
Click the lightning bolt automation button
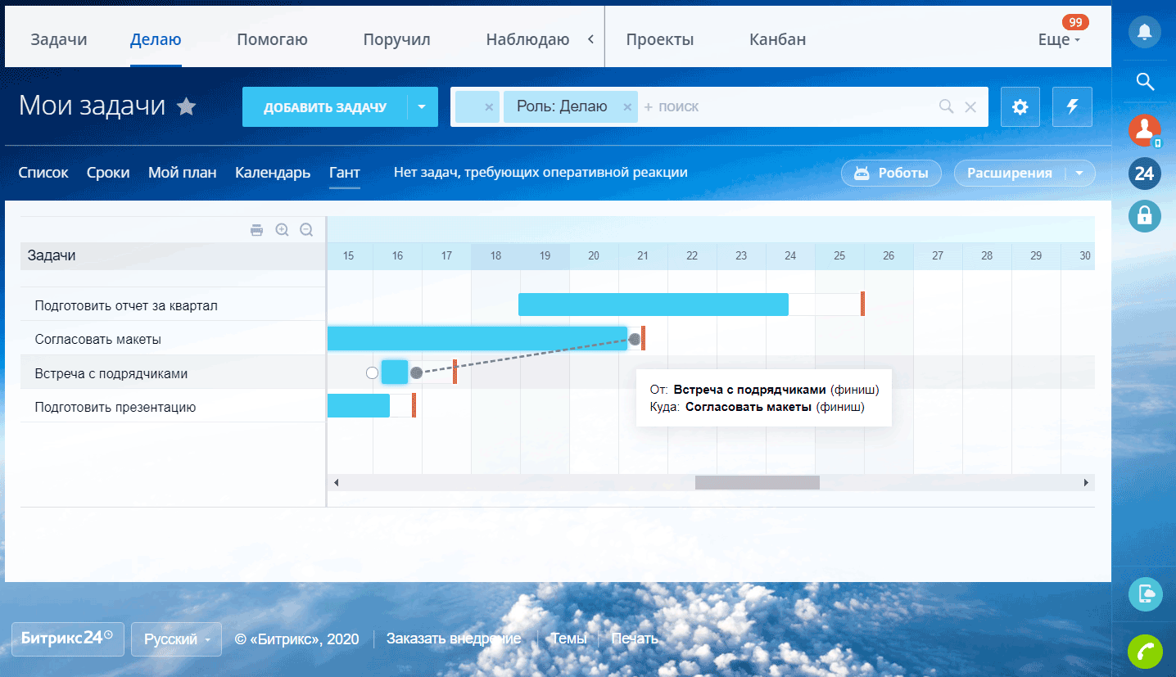[1072, 107]
